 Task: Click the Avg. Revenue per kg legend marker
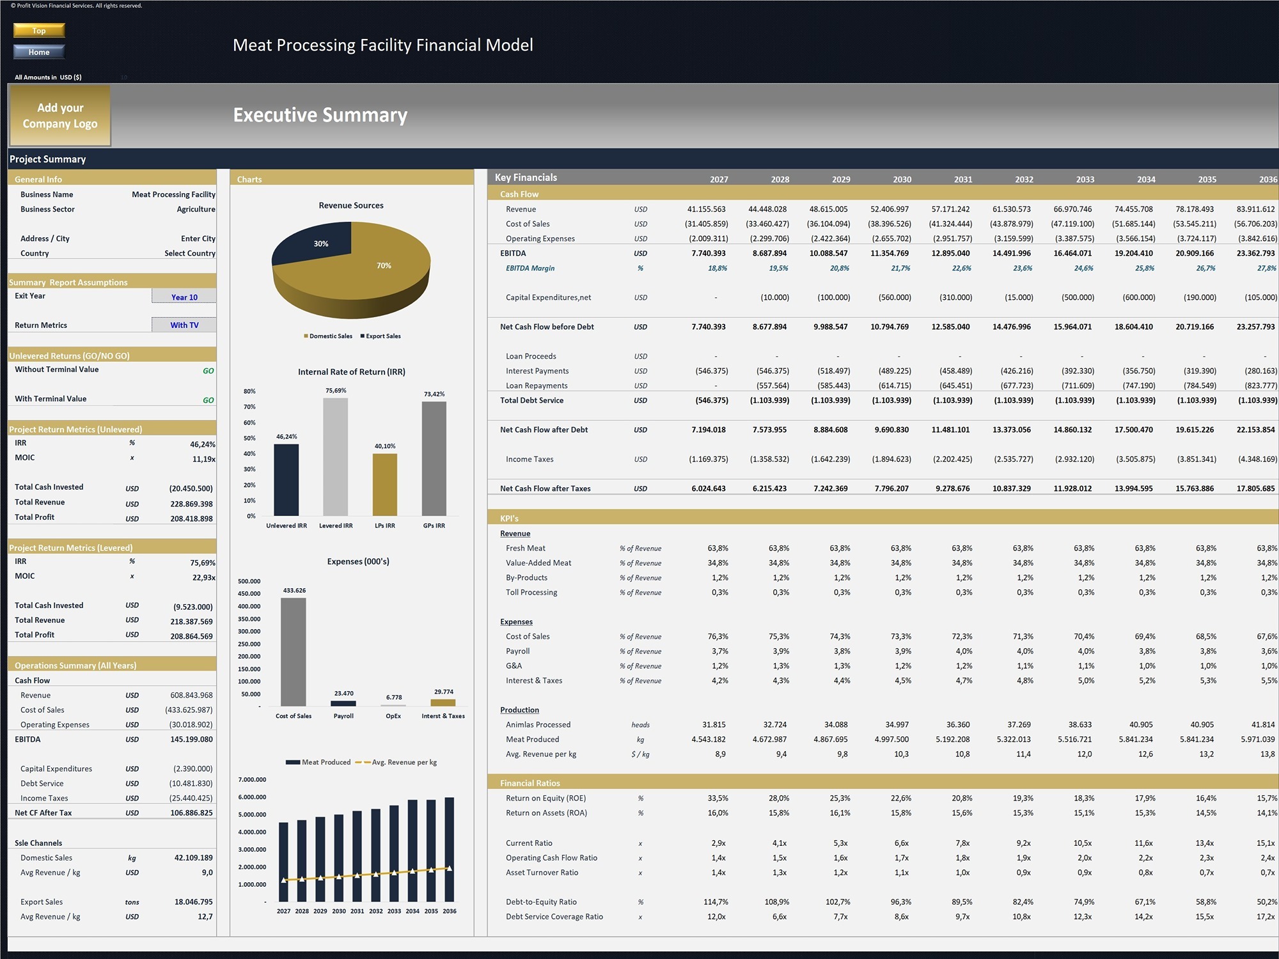tap(363, 762)
